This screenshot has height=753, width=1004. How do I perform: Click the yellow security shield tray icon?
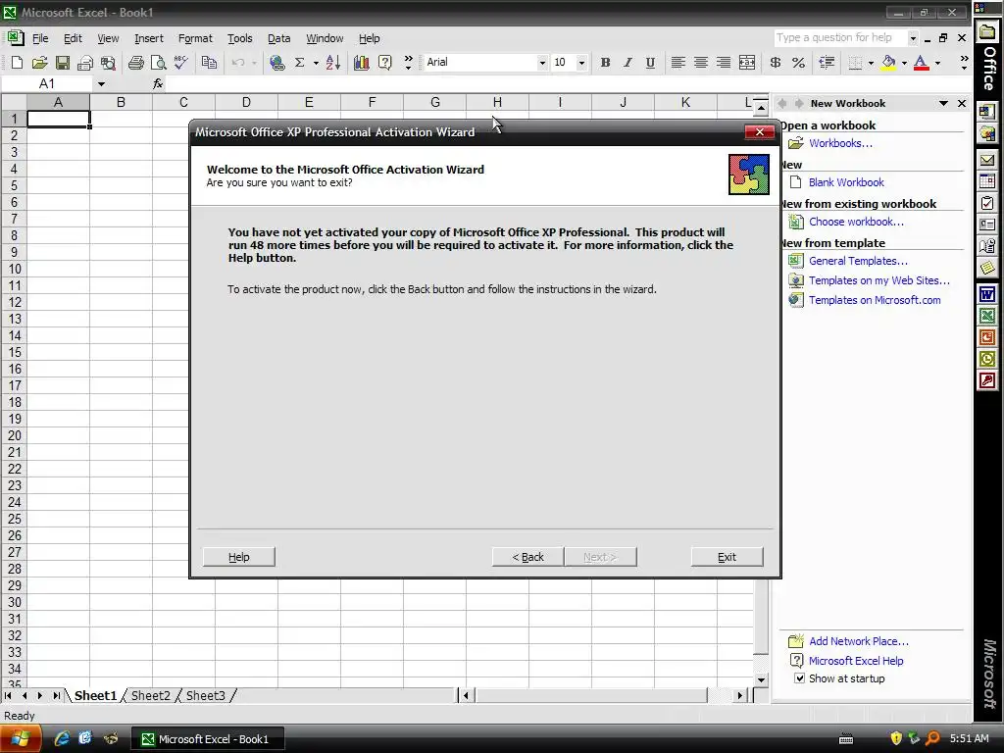tap(896, 738)
